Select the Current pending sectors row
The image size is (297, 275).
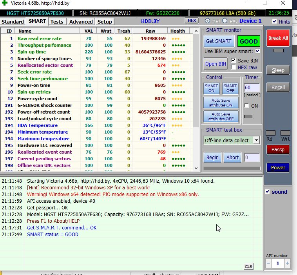click(x=97, y=159)
